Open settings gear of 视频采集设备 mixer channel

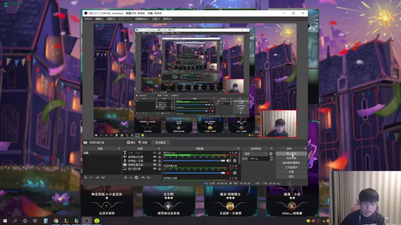[x=235, y=173]
